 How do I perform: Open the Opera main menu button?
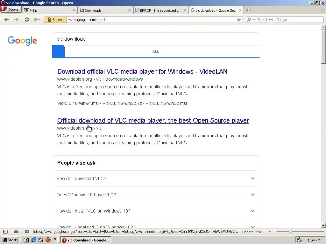11,10
